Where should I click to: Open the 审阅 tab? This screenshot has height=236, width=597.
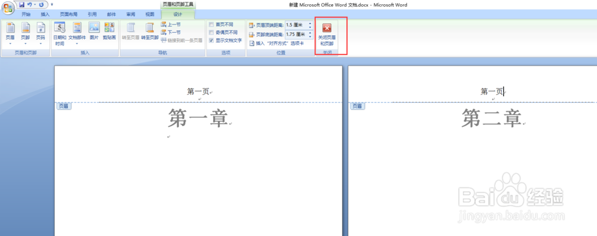click(131, 14)
